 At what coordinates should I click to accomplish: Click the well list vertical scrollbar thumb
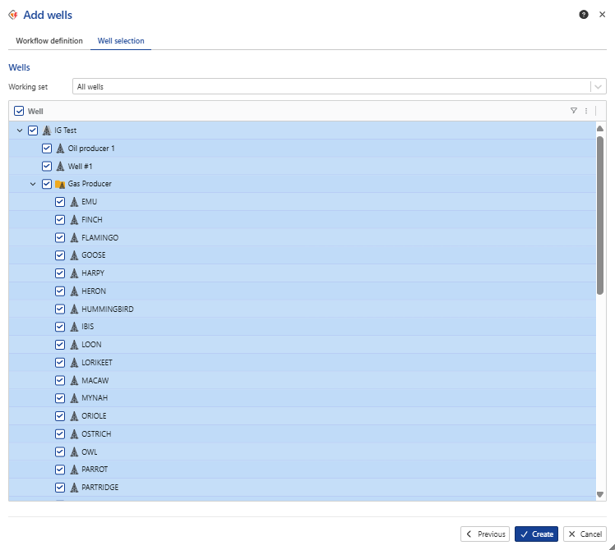[x=599, y=215]
